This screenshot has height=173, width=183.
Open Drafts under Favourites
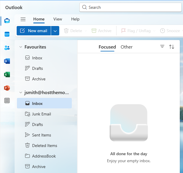point(44,68)
